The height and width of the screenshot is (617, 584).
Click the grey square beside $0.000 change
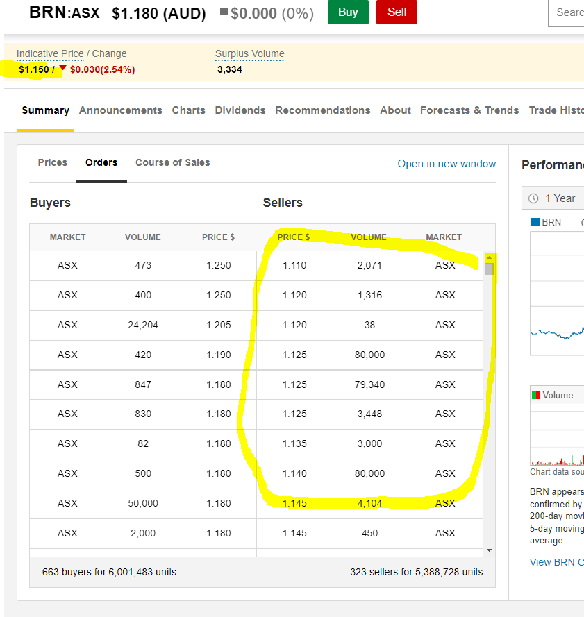[x=224, y=12]
